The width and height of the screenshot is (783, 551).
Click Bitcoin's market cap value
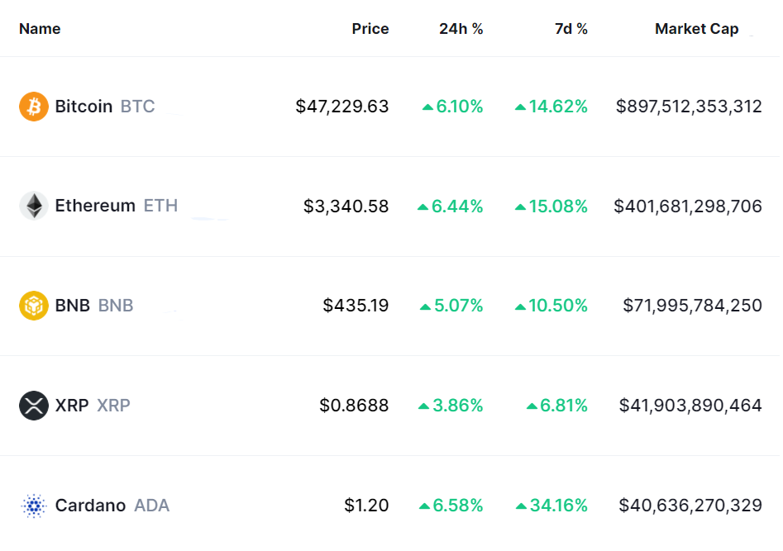coord(689,107)
